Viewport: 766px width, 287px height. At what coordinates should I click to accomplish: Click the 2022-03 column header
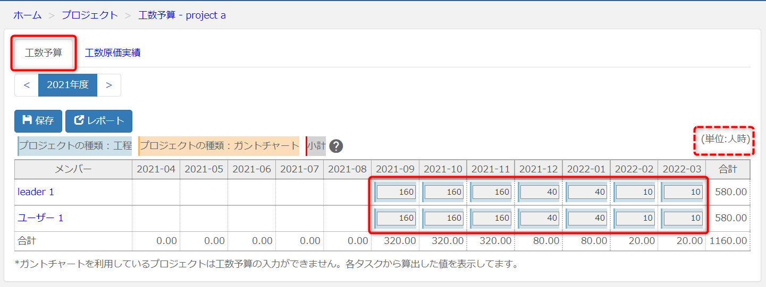pyautogui.click(x=682, y=169)
